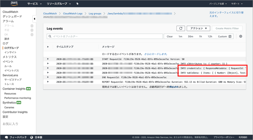Click the AWS logo home icon
This screenshot has width=253, height=140.
pyautogui.click(x=14, y=3)
